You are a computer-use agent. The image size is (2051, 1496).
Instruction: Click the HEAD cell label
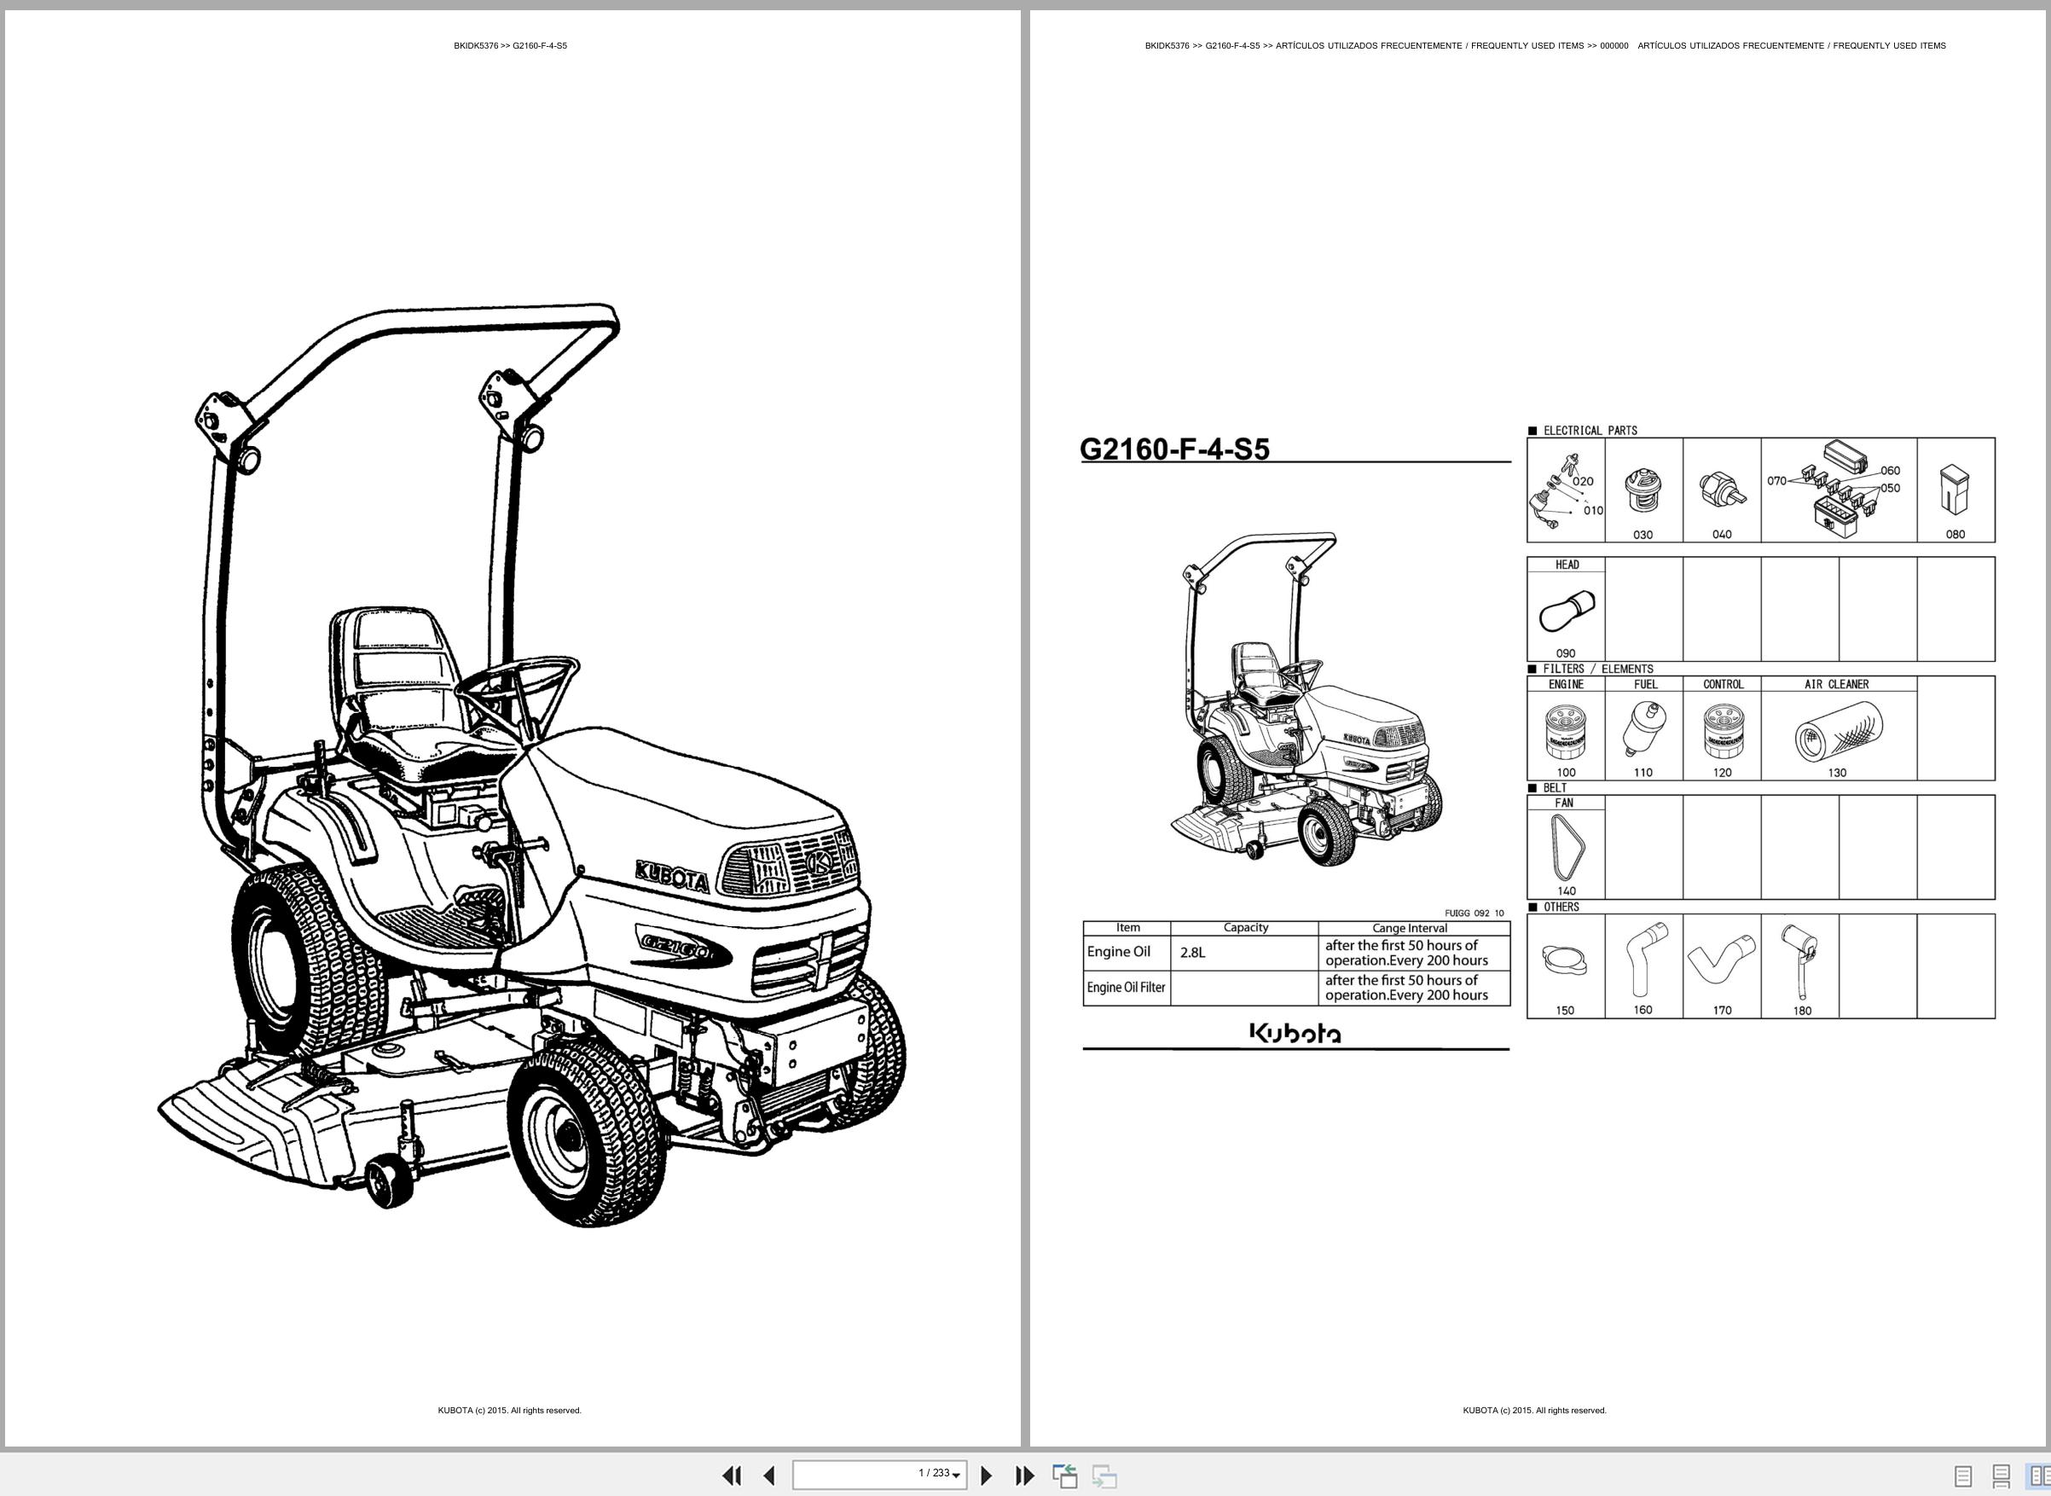tap(1567, 565)
